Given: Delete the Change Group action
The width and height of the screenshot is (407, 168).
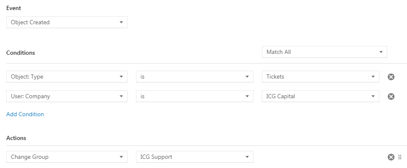Looking at the screenshot, I should (391, 157).
